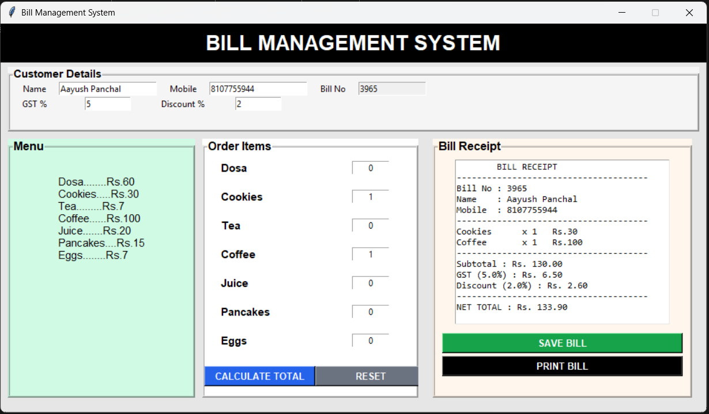Viewport: 709px width, 414px height.
Task: Focus the Coffee quantity box
Action: coord(371,255)
